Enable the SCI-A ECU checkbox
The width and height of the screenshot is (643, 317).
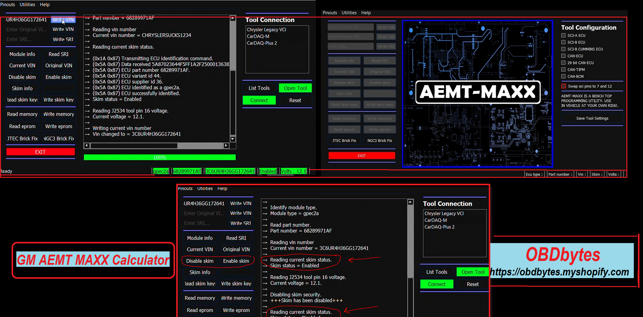pos(563,35)
